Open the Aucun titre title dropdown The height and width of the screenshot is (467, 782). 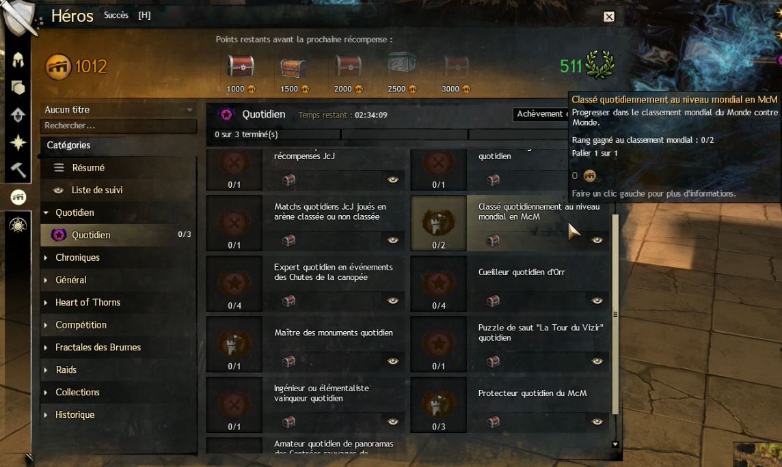pyautogui.click(x=119, y=109)
